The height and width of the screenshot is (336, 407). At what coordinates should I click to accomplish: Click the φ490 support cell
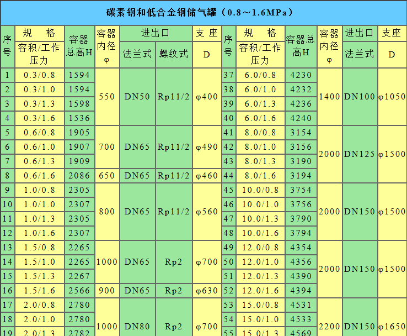point(207,147)
